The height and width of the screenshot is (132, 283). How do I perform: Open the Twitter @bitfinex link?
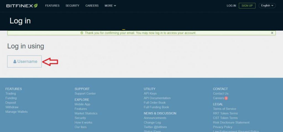coord(155,127)
